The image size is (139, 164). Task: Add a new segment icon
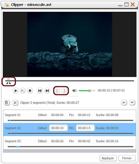tap(7, 103)
